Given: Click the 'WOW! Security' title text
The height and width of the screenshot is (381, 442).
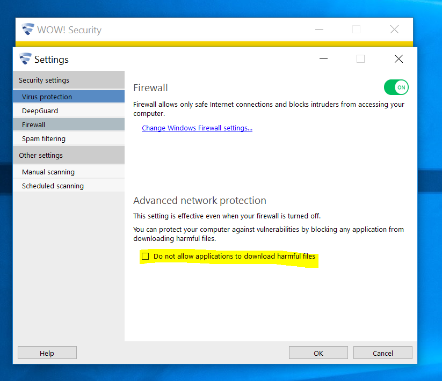Looking at the screenshot, I should coord(69,30).
